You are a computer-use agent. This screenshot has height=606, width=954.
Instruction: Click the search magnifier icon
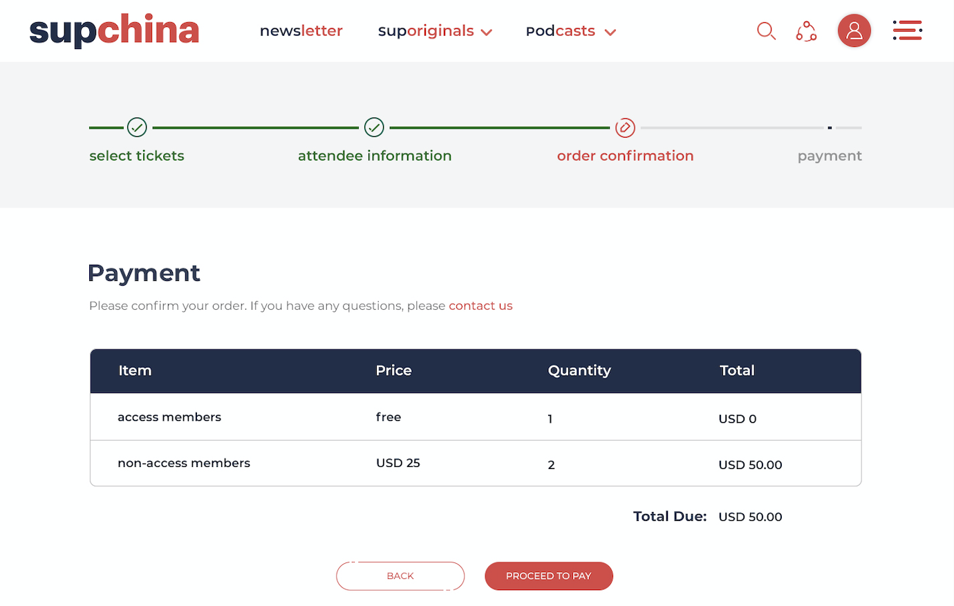(766, 31)
